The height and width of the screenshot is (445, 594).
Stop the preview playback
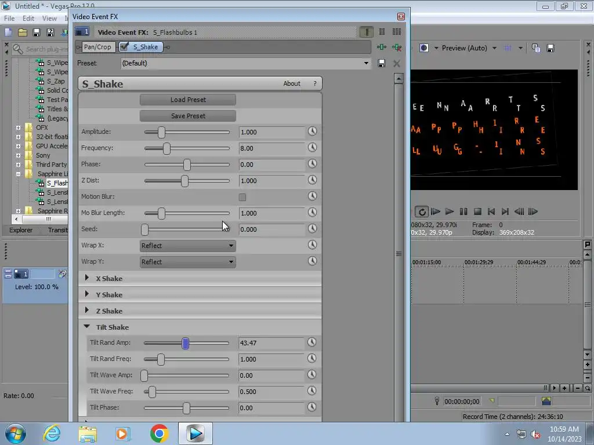[x=478, y=211]
